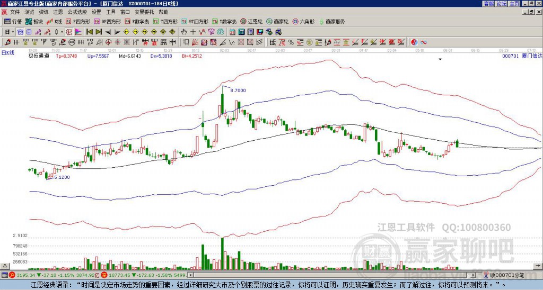Click the Dn=5.3818 value

(161, 56)
